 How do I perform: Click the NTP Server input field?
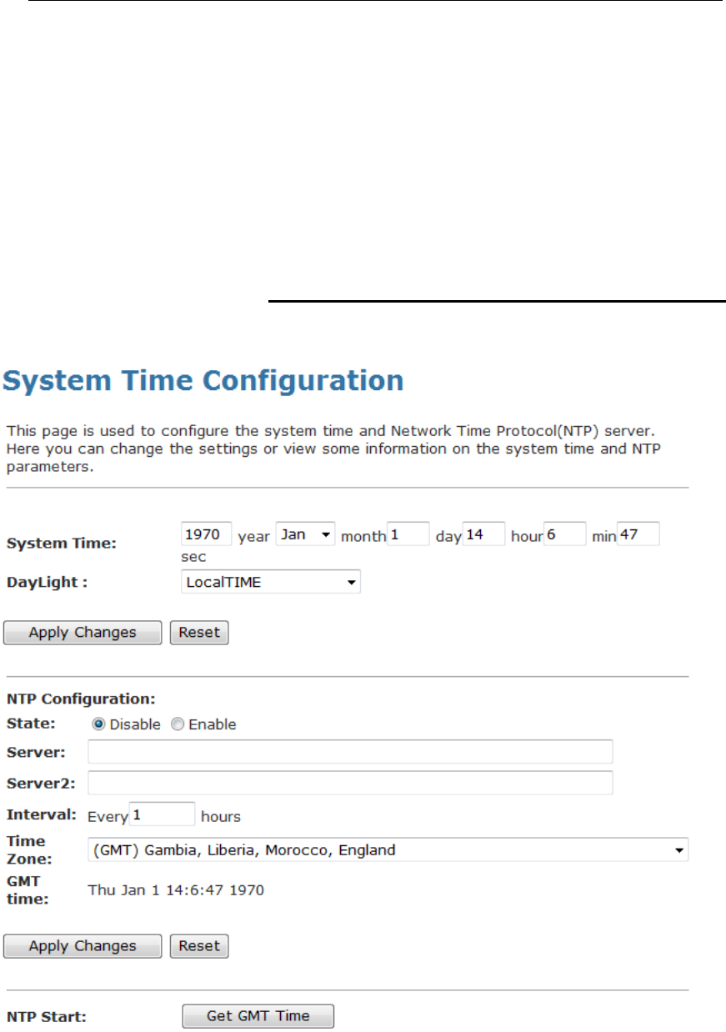click(351, 751)
